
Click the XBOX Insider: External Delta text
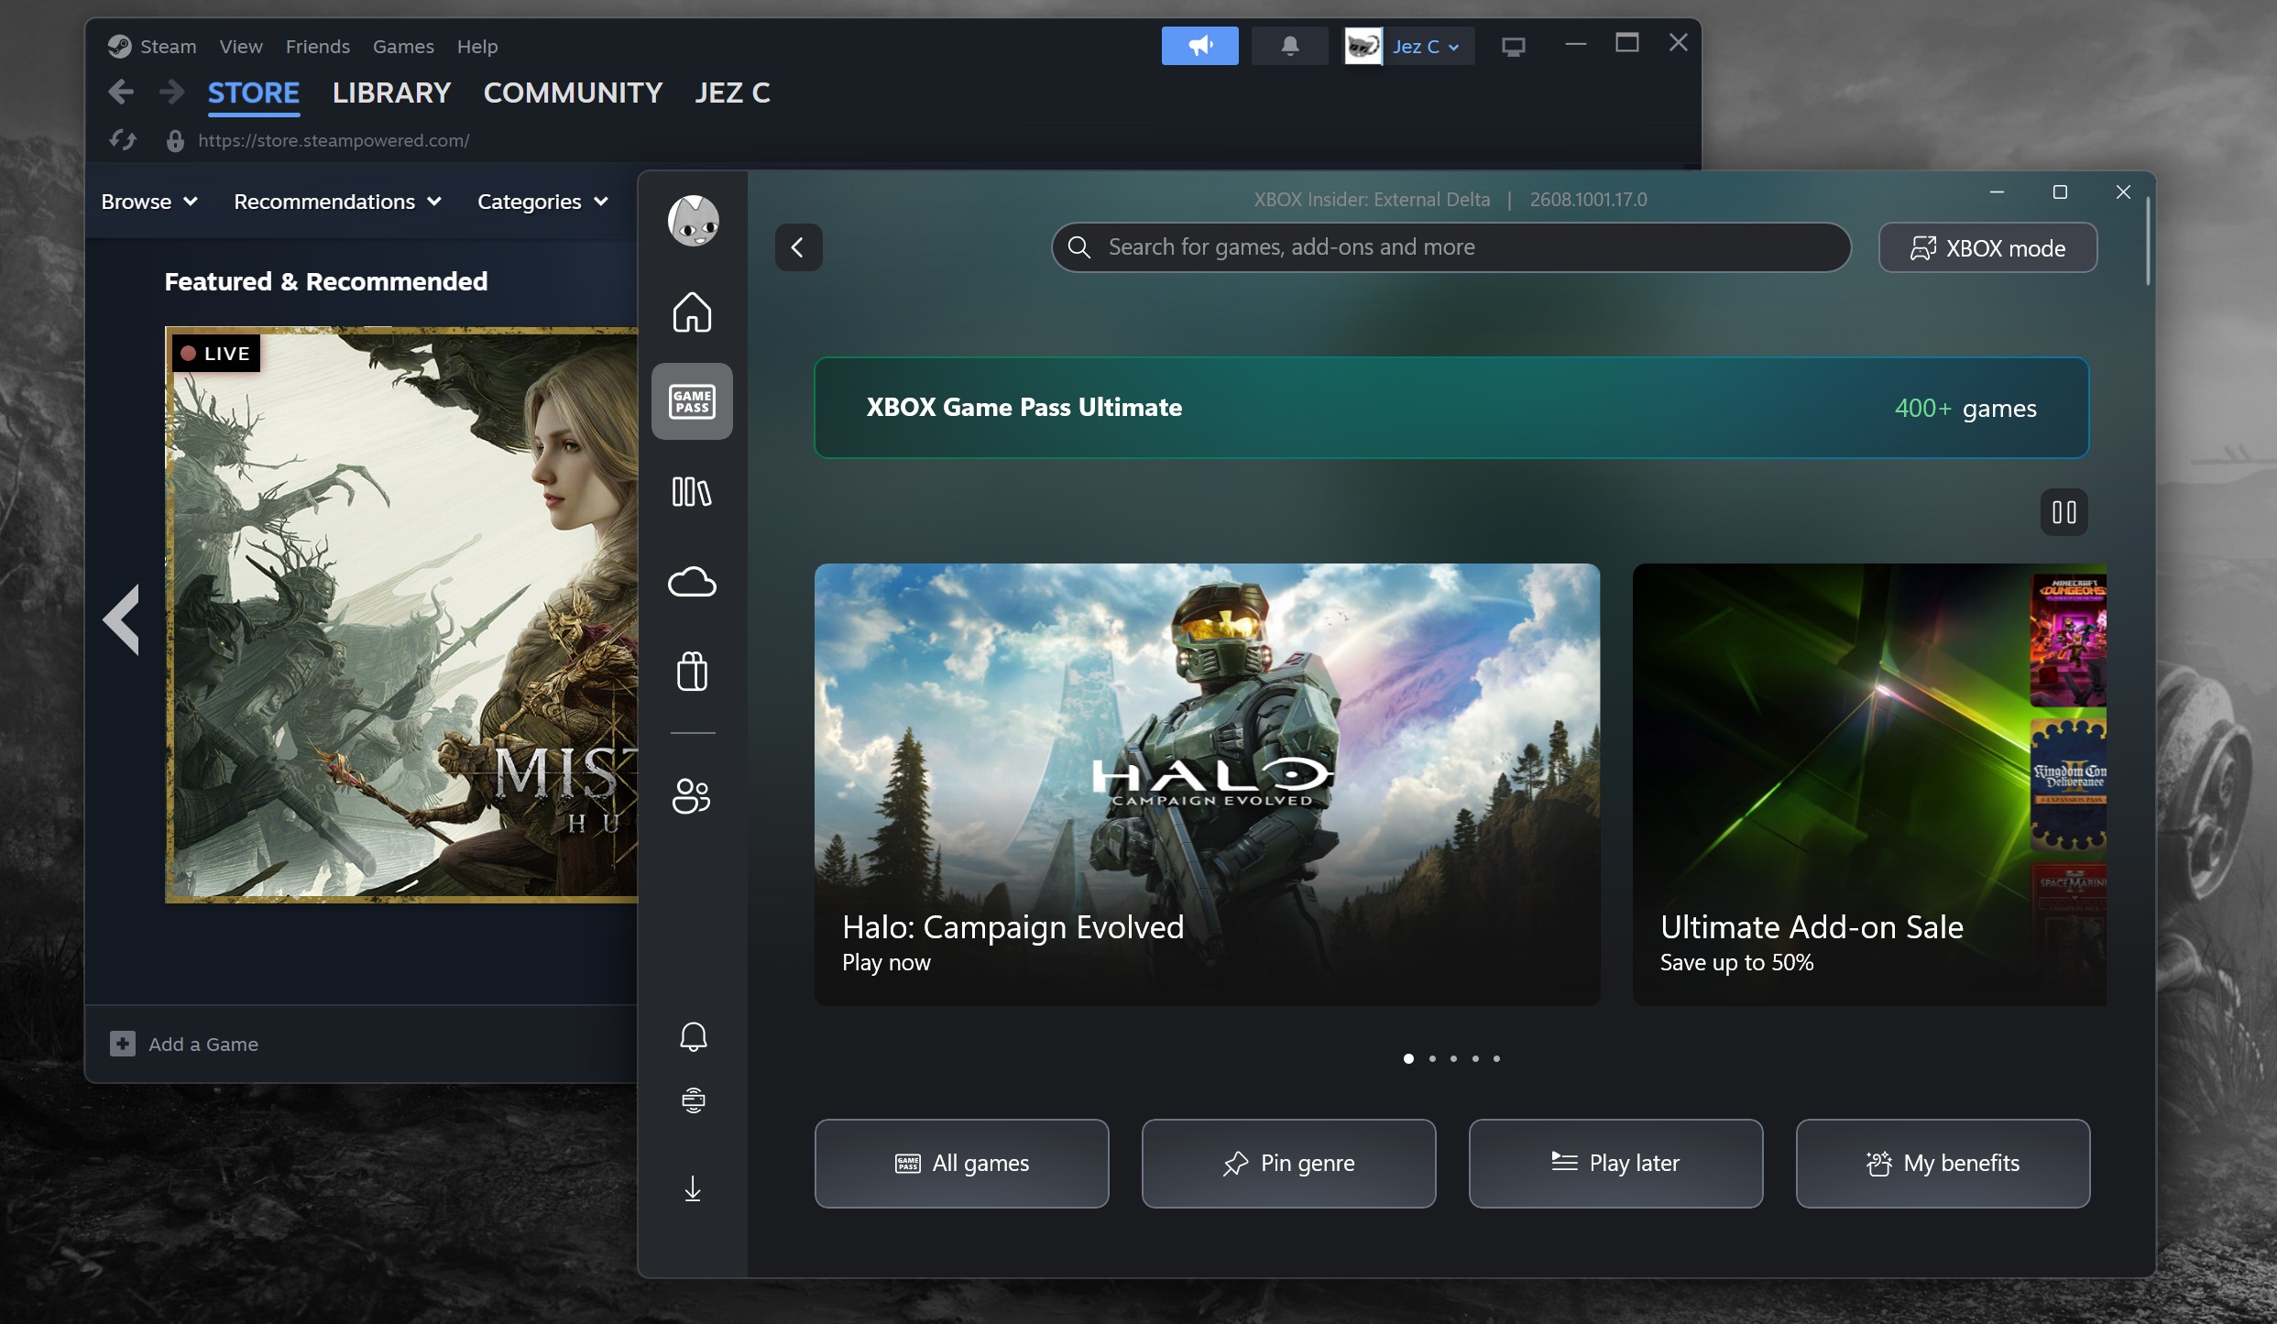(1372, 199)
